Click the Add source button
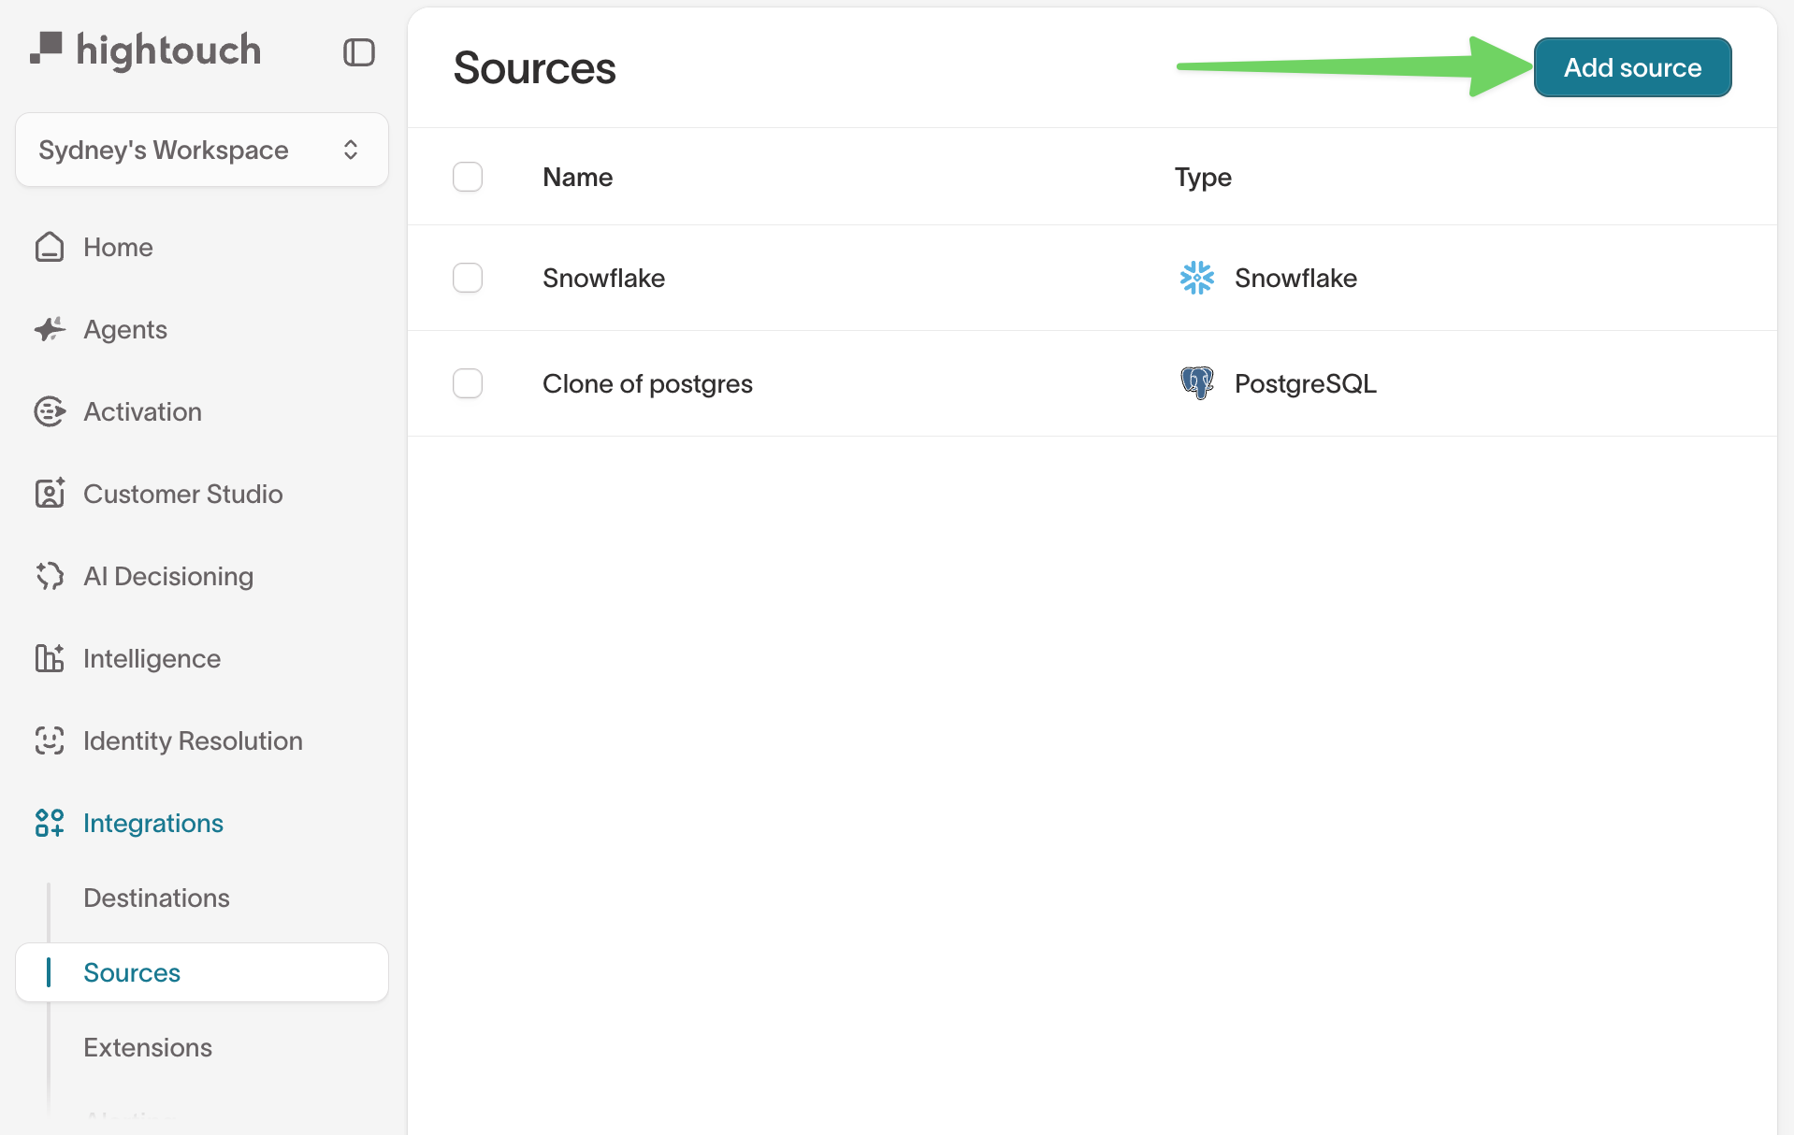The width and height of the screenshot is (1794, 1135). (x=1631, y=66)
